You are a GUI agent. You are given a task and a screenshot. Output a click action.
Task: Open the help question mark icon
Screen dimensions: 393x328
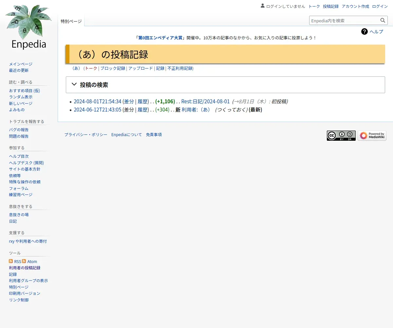365,31
